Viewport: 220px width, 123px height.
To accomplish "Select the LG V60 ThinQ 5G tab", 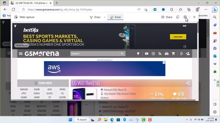I will 31,3.
